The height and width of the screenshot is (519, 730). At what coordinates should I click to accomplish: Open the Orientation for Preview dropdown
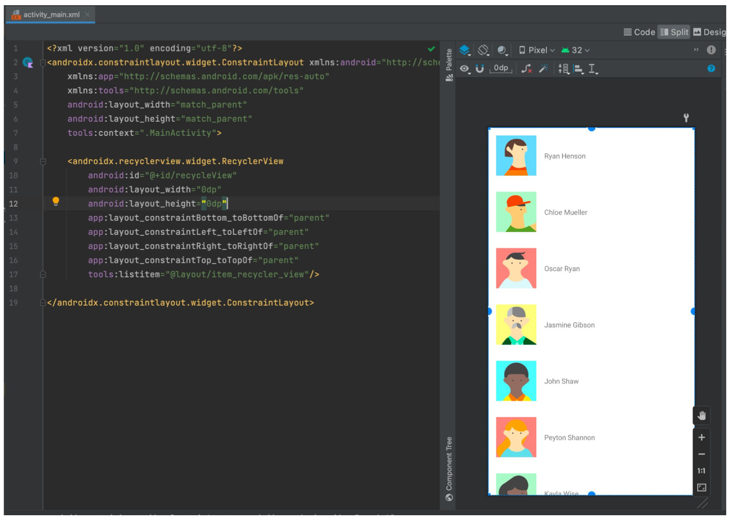483,50
